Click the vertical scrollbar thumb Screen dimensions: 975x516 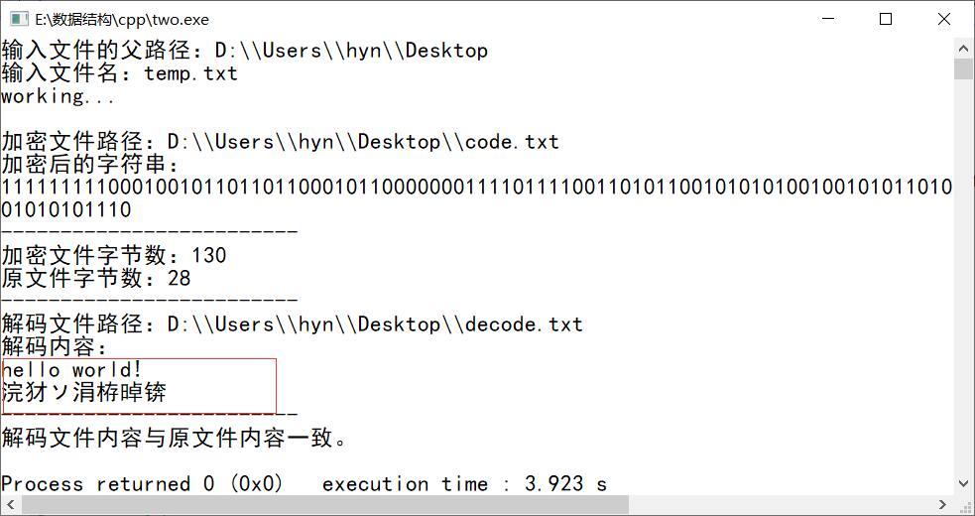tap(963, 68)
